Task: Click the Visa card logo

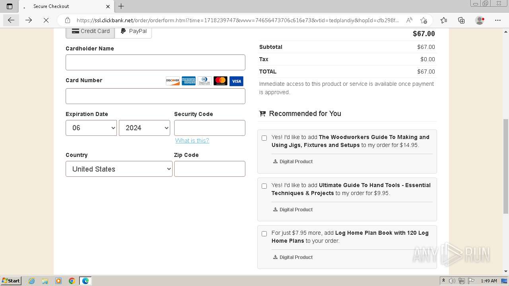Action: 236,81
